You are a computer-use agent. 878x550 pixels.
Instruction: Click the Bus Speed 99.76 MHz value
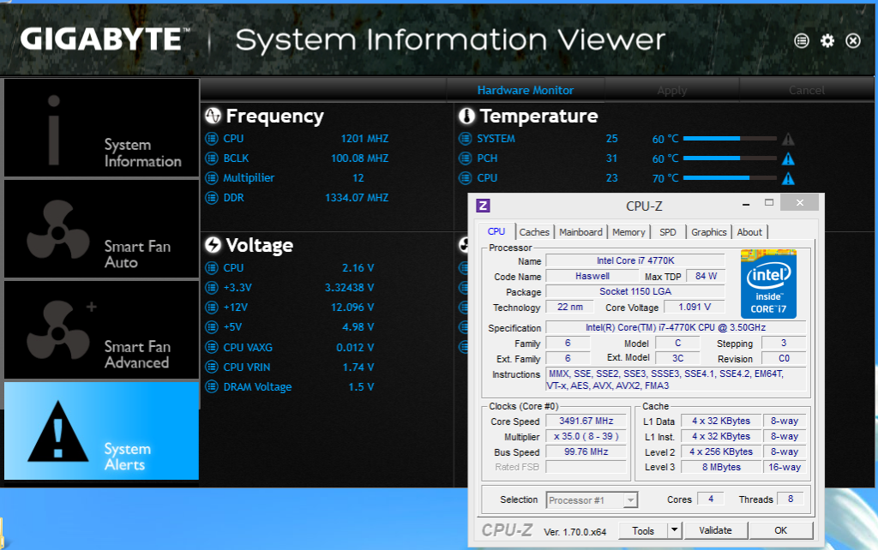click(x=586, y=451)
